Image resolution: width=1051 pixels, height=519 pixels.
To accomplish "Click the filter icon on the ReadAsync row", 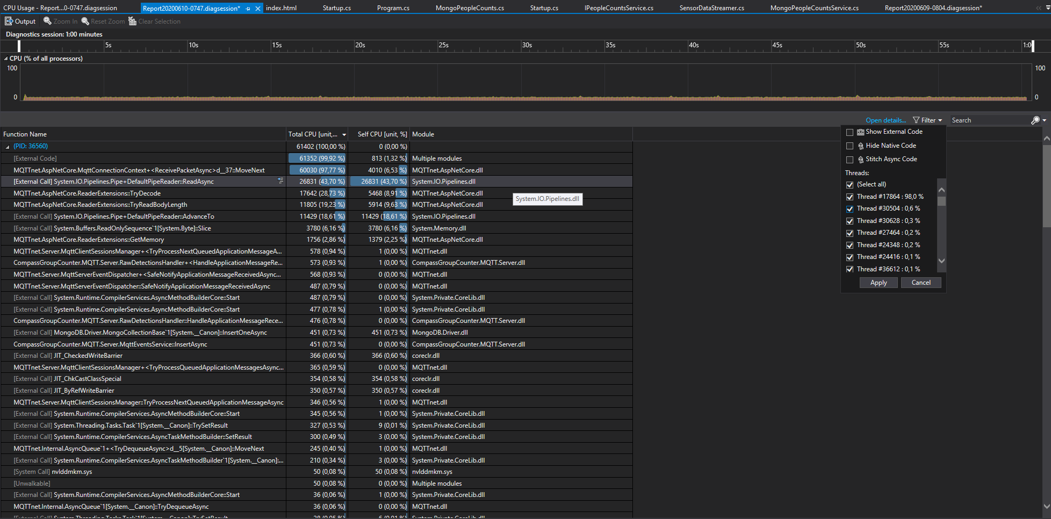I will coord(280,181).
